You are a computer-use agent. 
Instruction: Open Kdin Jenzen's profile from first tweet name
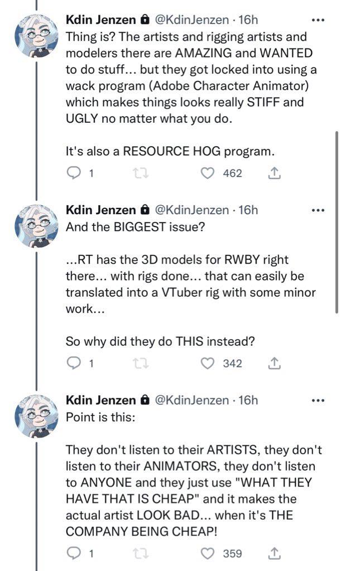click(100, 20)
